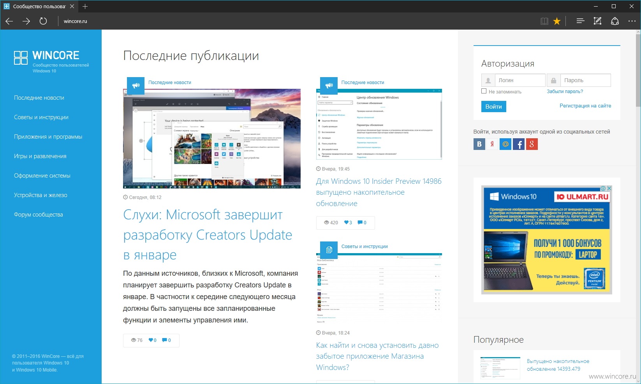The image size is (641, 384).
Task: Open the Как найти и снова установить article
Action: [x=377, y=356]
